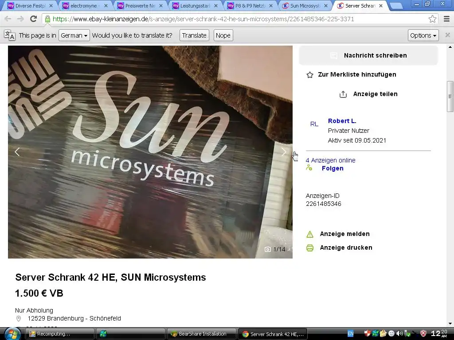The width and height of the screenshot is (454, 340).
Task: Click Anzeige teilen text
Action: [375, 94]
